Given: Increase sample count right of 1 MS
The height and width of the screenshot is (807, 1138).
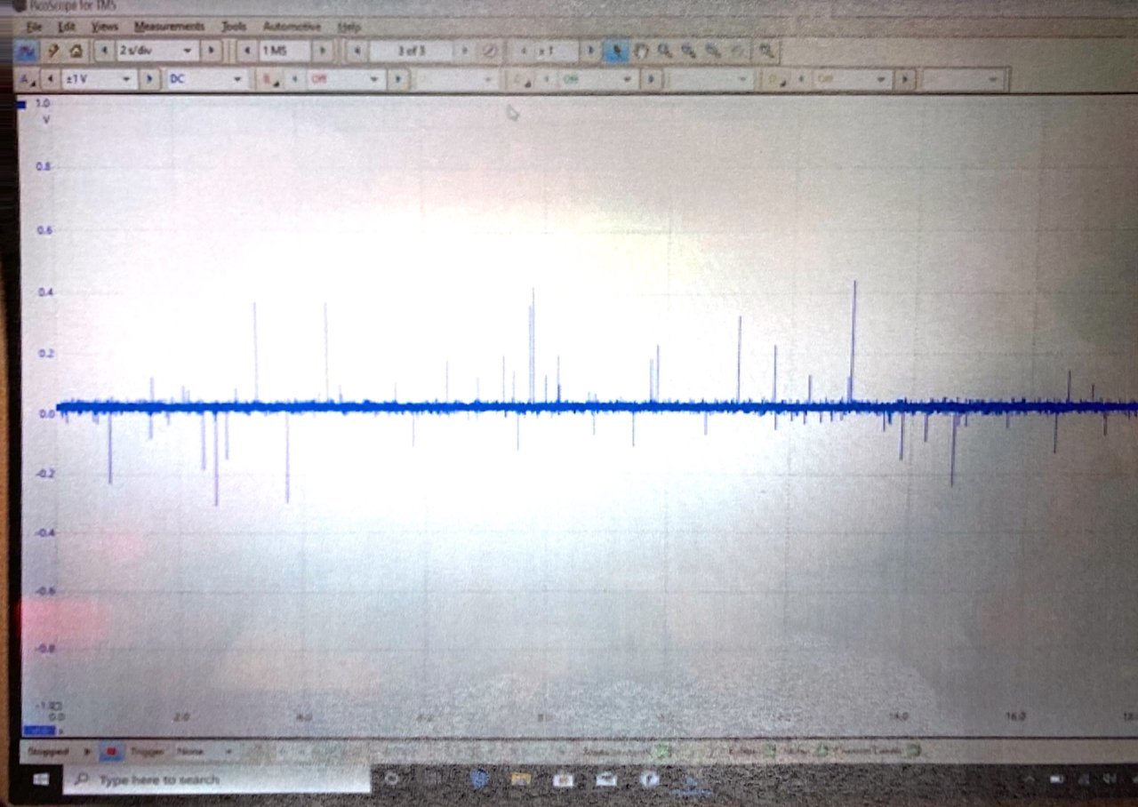Looking at the screenshot, I should point(324,52).
